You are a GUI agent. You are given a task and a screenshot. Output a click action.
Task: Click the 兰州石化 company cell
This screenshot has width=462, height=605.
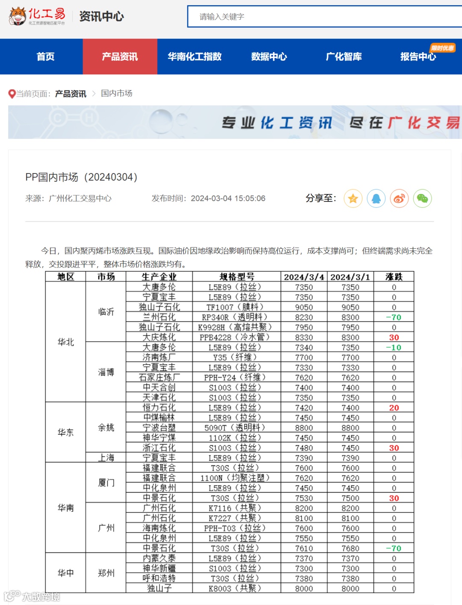pos(159,317)
